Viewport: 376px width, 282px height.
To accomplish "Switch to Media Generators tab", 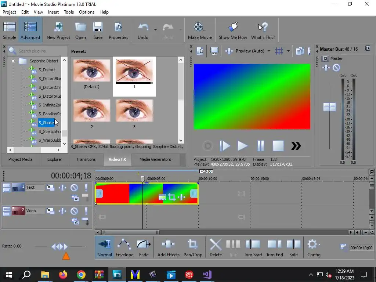I will 155,159.
